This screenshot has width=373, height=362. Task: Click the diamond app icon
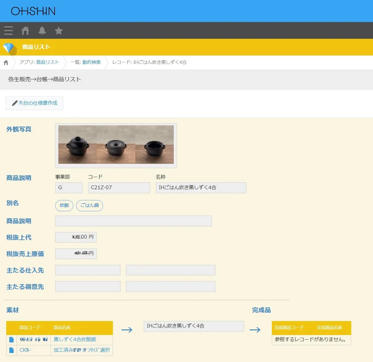[x=9, y=48]
